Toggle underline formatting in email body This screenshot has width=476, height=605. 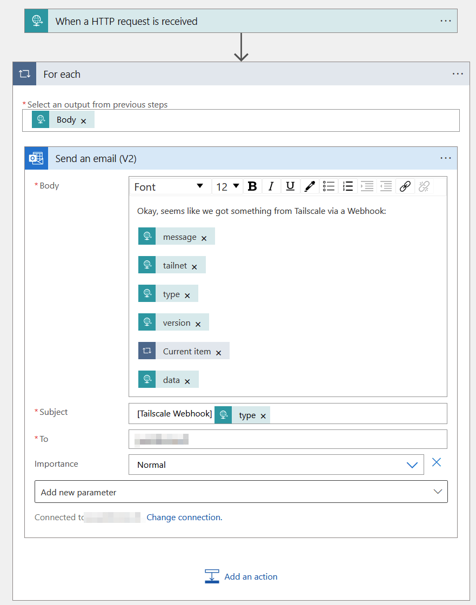pos(290,186)
